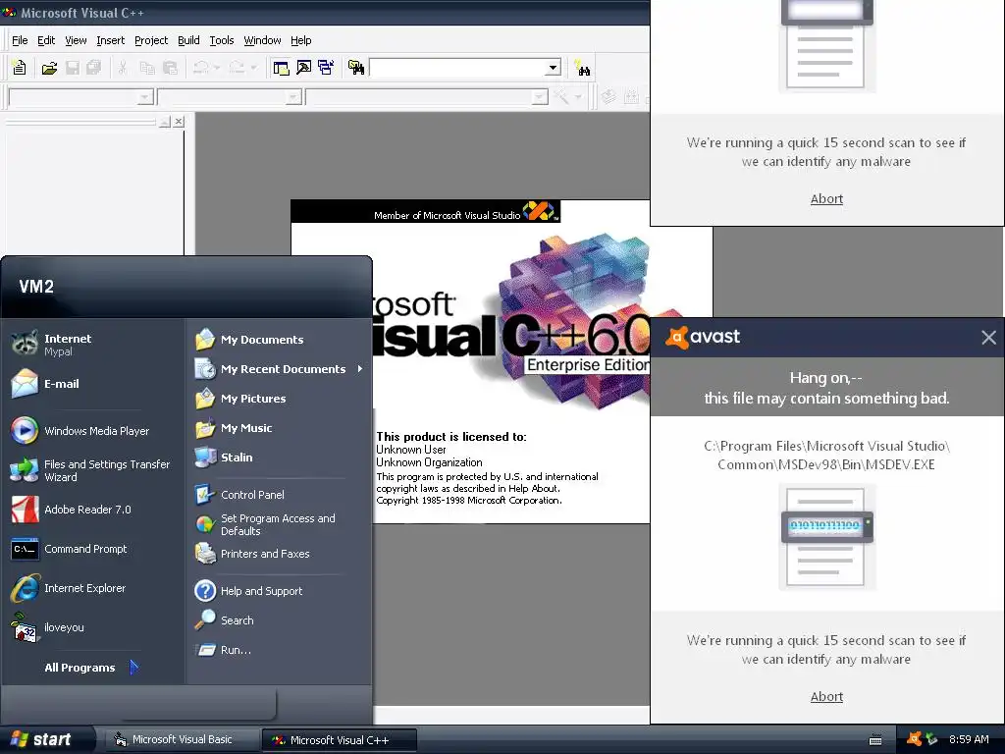Click the Save All toolbar icon
Image resolution: width=1005 pixels, height=754 pixels.
tap(93, 68)
